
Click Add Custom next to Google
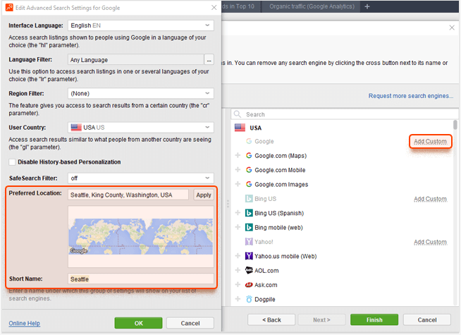(x=431, y=142)
